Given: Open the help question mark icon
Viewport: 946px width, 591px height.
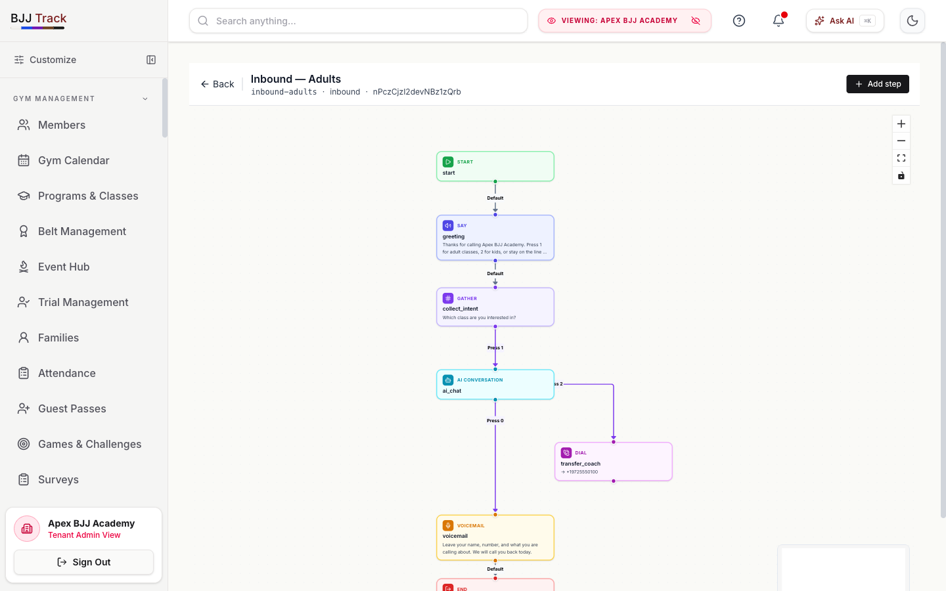Looking at the screenshot, I should (739, 21).
